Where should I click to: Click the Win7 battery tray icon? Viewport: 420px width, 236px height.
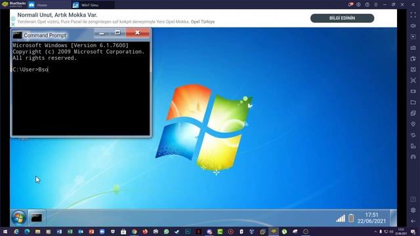[351, 218]
